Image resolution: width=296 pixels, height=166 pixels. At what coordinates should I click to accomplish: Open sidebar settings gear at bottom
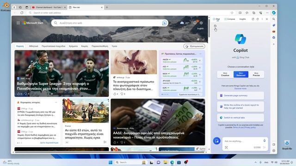click(274, 151)
